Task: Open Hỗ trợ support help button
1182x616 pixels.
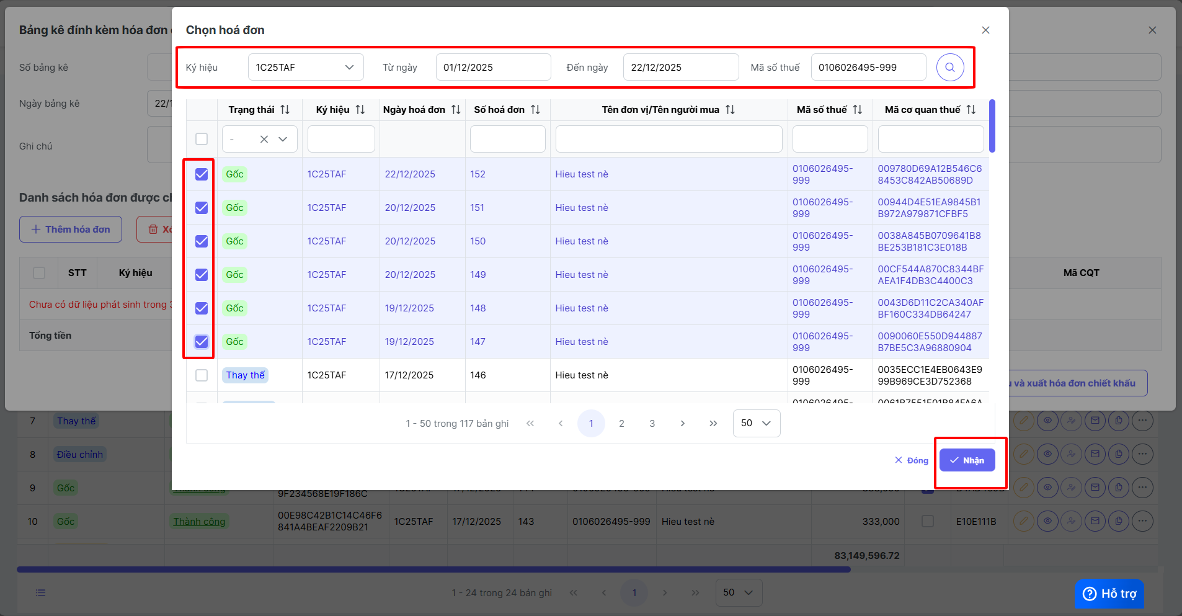Action: pos(1109,594)
